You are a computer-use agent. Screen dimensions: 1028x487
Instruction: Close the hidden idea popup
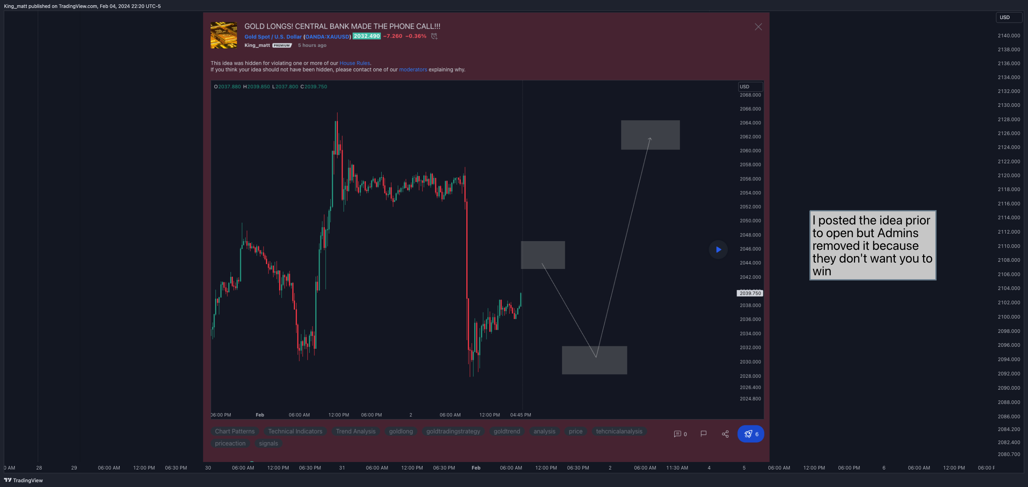(758, 27)
